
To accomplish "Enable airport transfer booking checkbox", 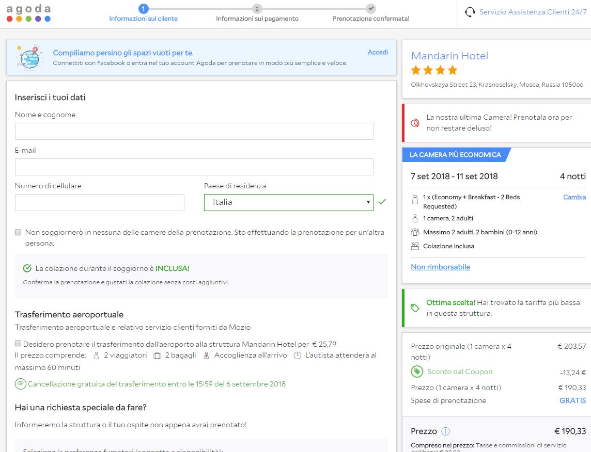I will tap(18, 343).
